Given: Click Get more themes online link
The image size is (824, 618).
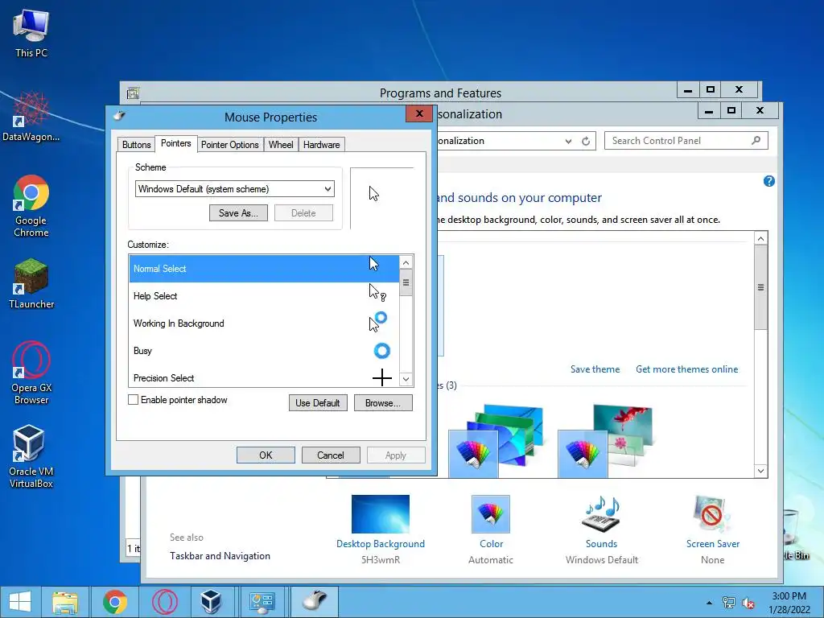Looking at the screenshot, I should (687, 369).
